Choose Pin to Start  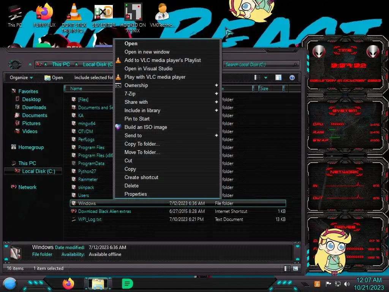[x=167, y=119]
